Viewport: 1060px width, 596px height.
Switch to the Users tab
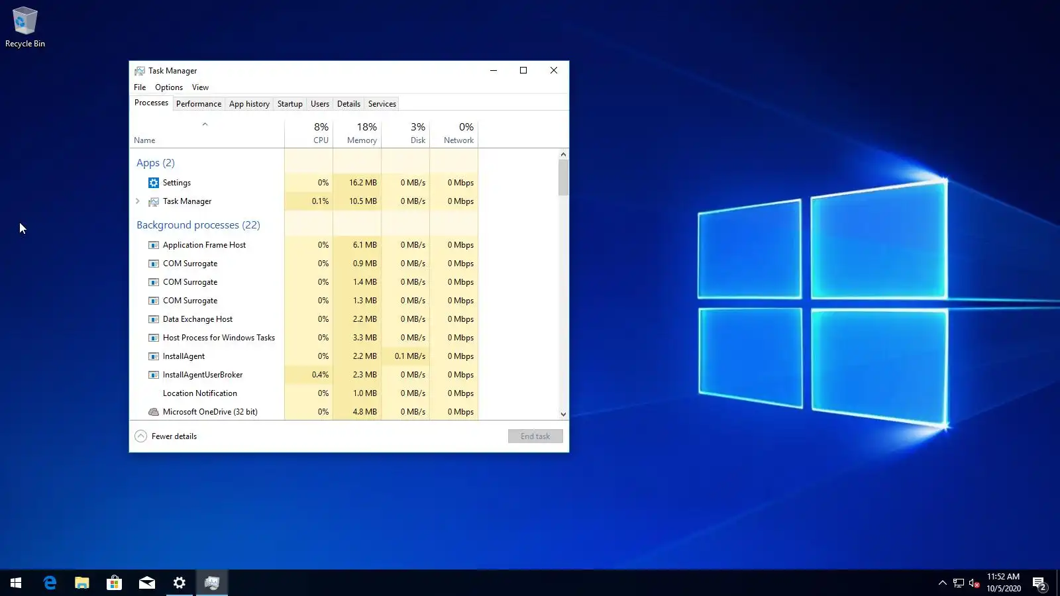point(320,104)
